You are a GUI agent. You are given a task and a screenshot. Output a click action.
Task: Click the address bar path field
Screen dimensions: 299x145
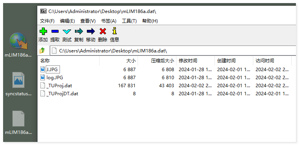(x=174, y=51)
